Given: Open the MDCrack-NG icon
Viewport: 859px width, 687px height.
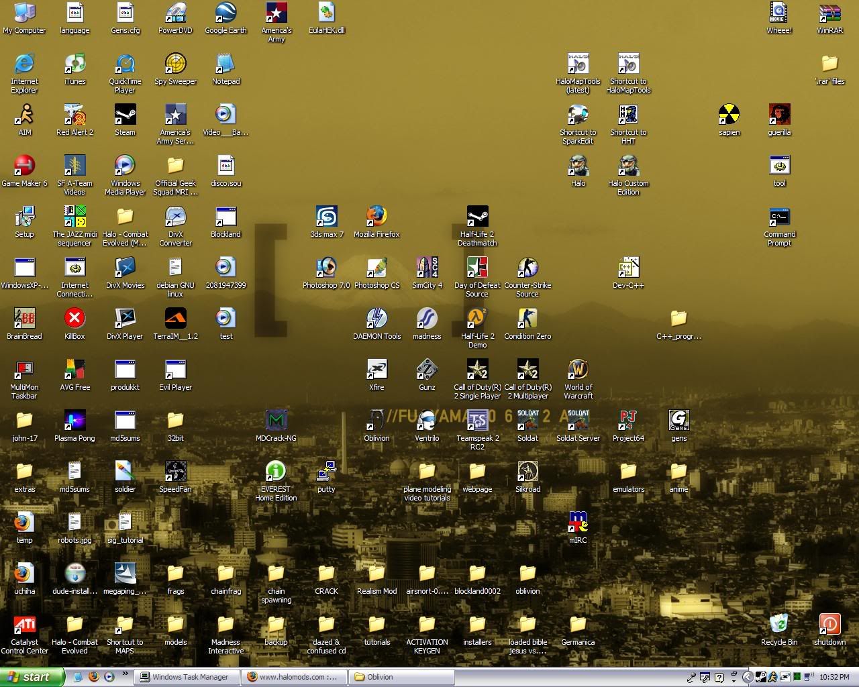Looking at the screenshot, I should [276, 426].
